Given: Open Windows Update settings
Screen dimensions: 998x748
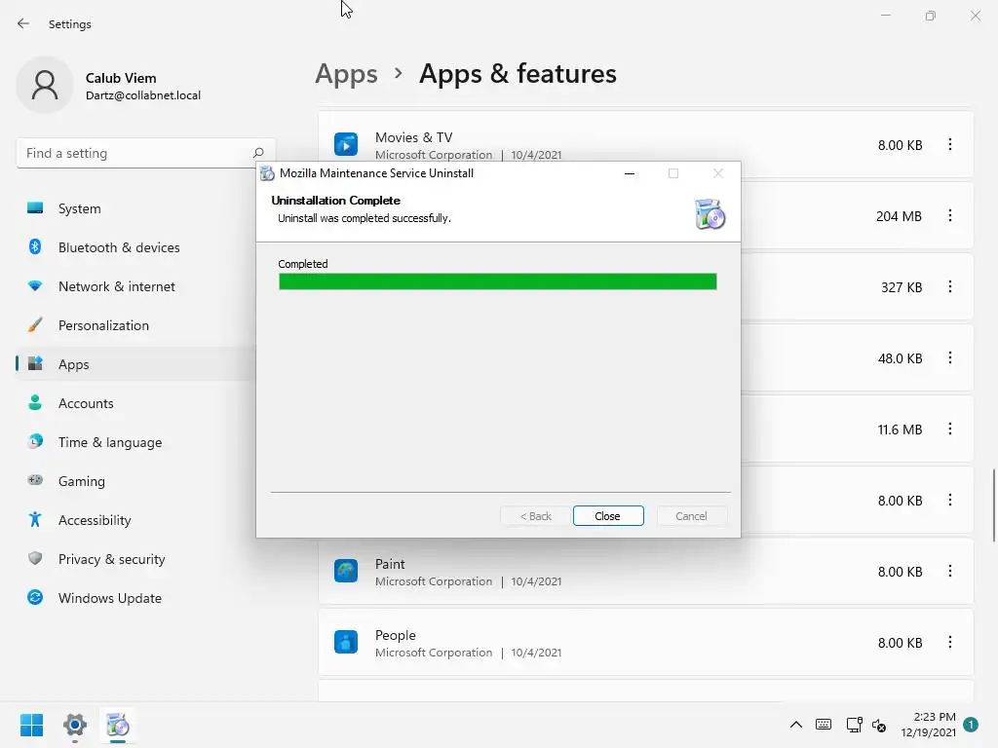Looking at the screenshot, I should point(134,598).
